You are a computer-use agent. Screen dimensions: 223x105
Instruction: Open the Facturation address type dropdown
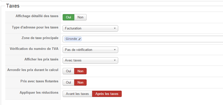90,28
